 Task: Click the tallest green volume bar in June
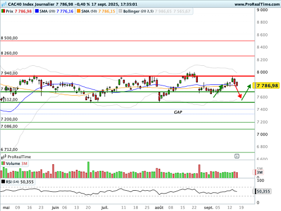(x=88, y=170)
